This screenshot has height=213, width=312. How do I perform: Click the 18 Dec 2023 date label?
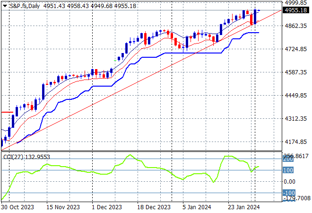point(155,207)
